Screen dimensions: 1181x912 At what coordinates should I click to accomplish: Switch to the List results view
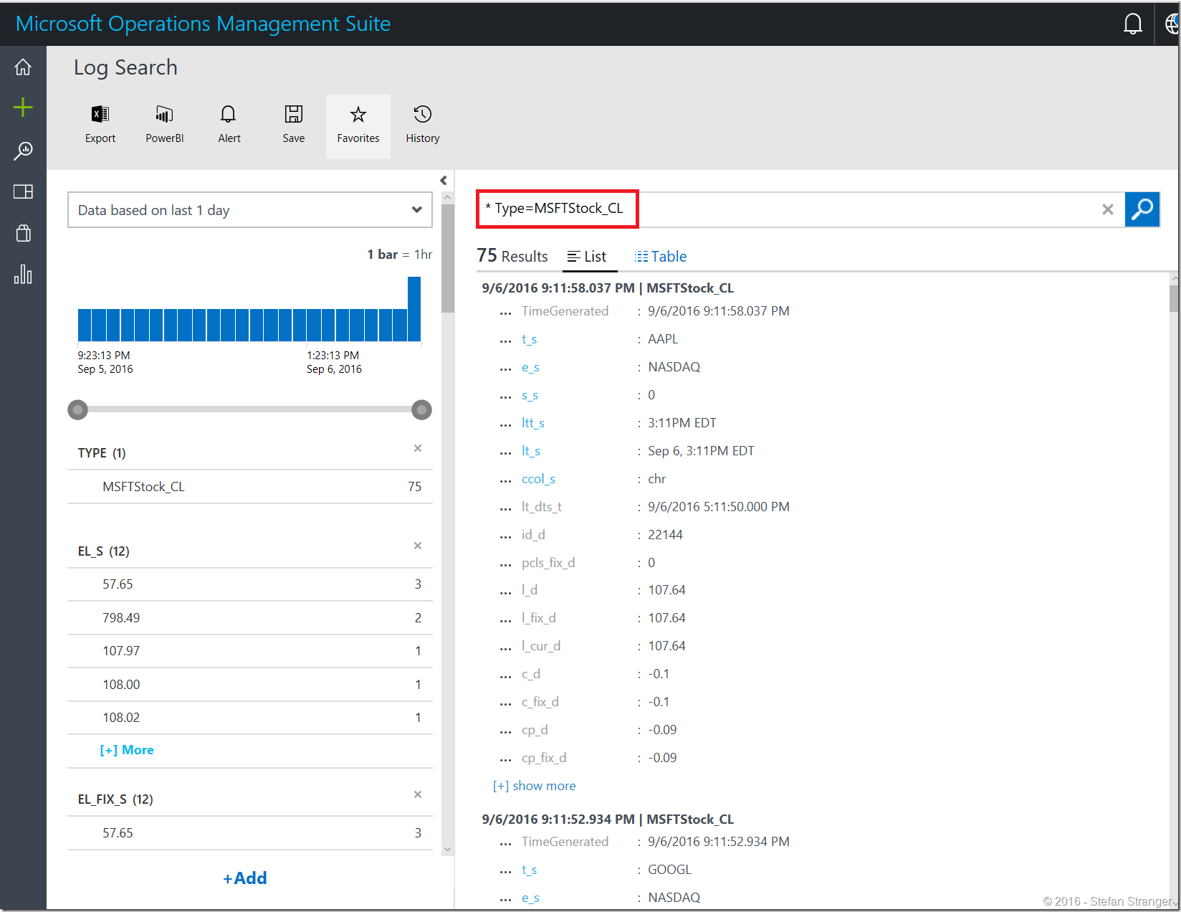[x=587, y=257]
